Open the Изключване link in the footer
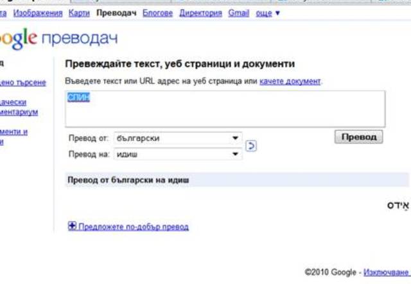Image resolution: width=411 pixels, height=284 pixels. [386, 272]
